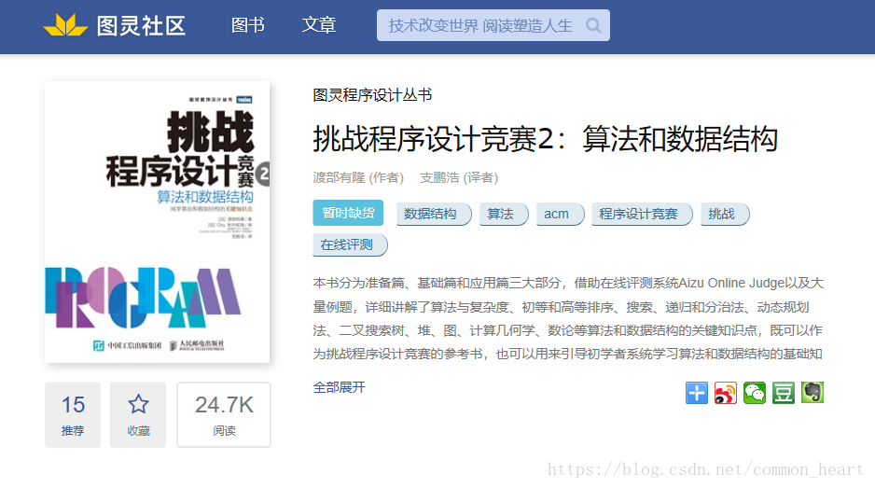Share to Weibo via the red icon
The width and height of the screenshot is (875, 488).
726,393
